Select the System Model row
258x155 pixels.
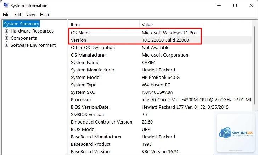pos(160,77)
